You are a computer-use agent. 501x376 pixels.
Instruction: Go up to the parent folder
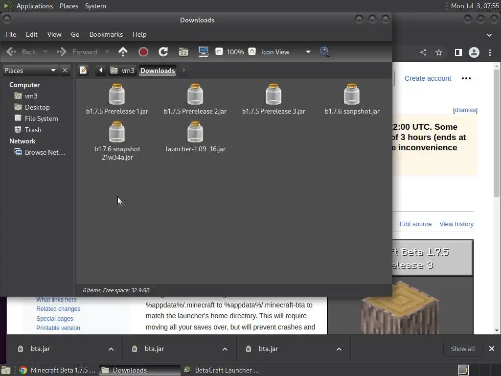point(123,52)
